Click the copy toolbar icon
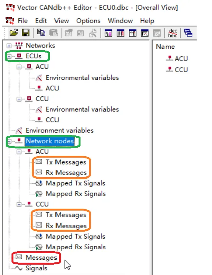The height and width of the screenshot is (275, 212). point(41,33)
